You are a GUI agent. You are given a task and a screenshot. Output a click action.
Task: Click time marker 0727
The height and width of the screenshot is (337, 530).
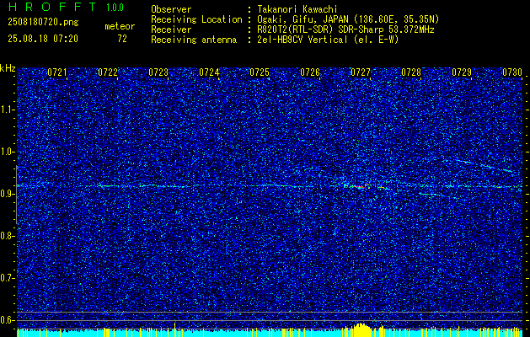click(361, 72)
